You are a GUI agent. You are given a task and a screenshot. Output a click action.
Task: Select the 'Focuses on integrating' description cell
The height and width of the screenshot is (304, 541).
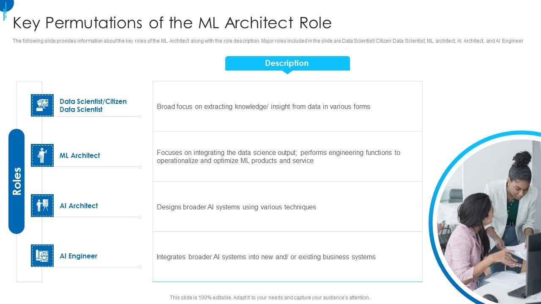278,157
